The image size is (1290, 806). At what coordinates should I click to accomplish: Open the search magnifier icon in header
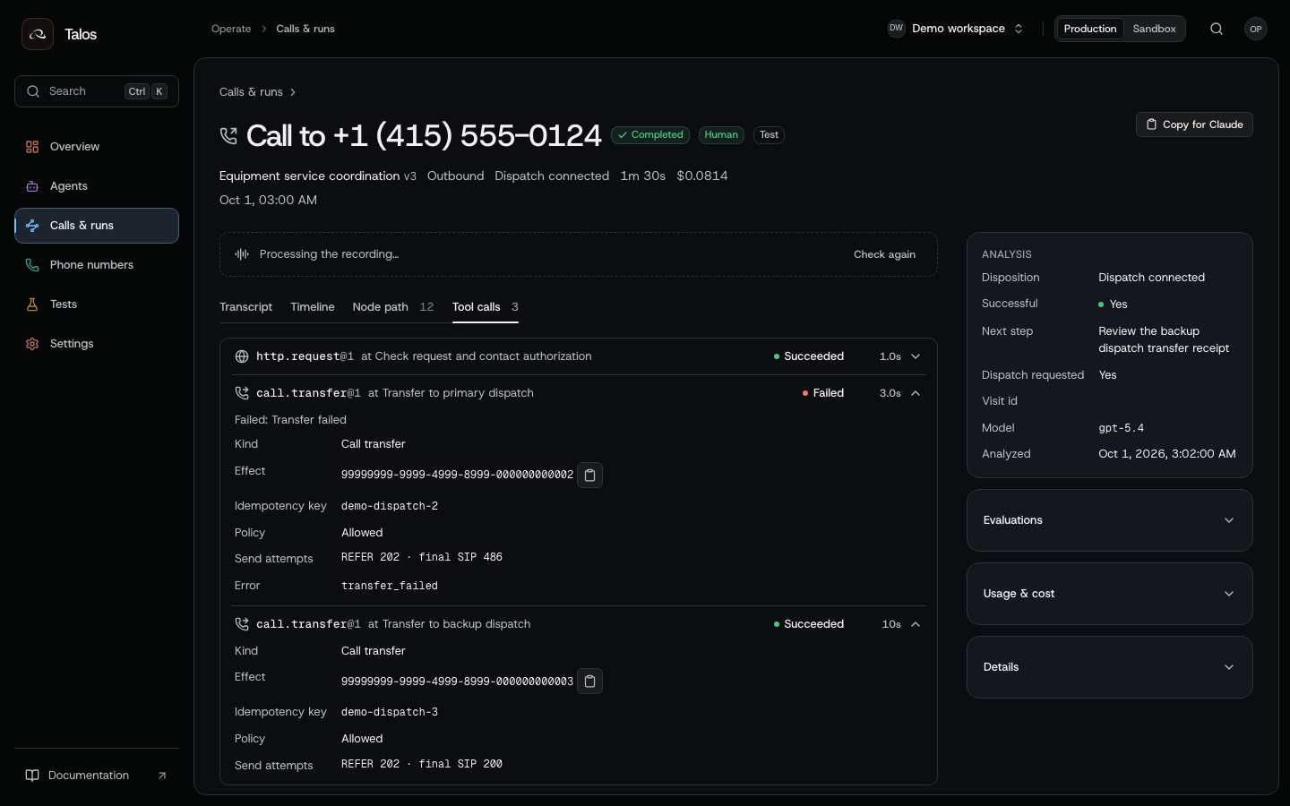pos(1217,29)
